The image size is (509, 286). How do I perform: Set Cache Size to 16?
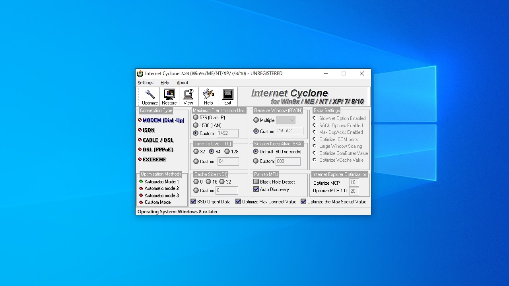point(208,182)
